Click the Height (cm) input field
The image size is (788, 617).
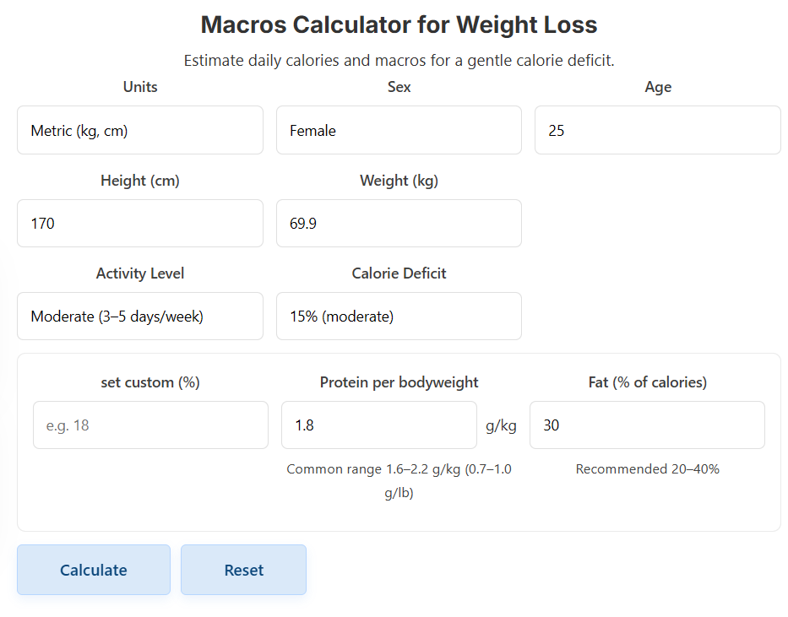point(139,223)
